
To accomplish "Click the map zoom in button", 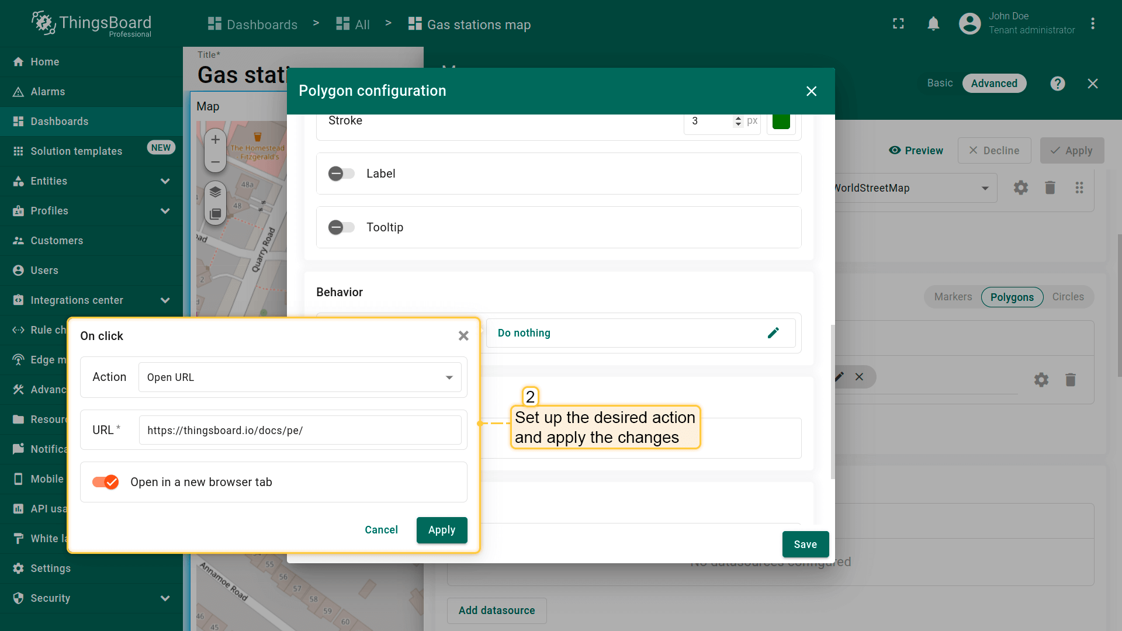I will (215, 140).
